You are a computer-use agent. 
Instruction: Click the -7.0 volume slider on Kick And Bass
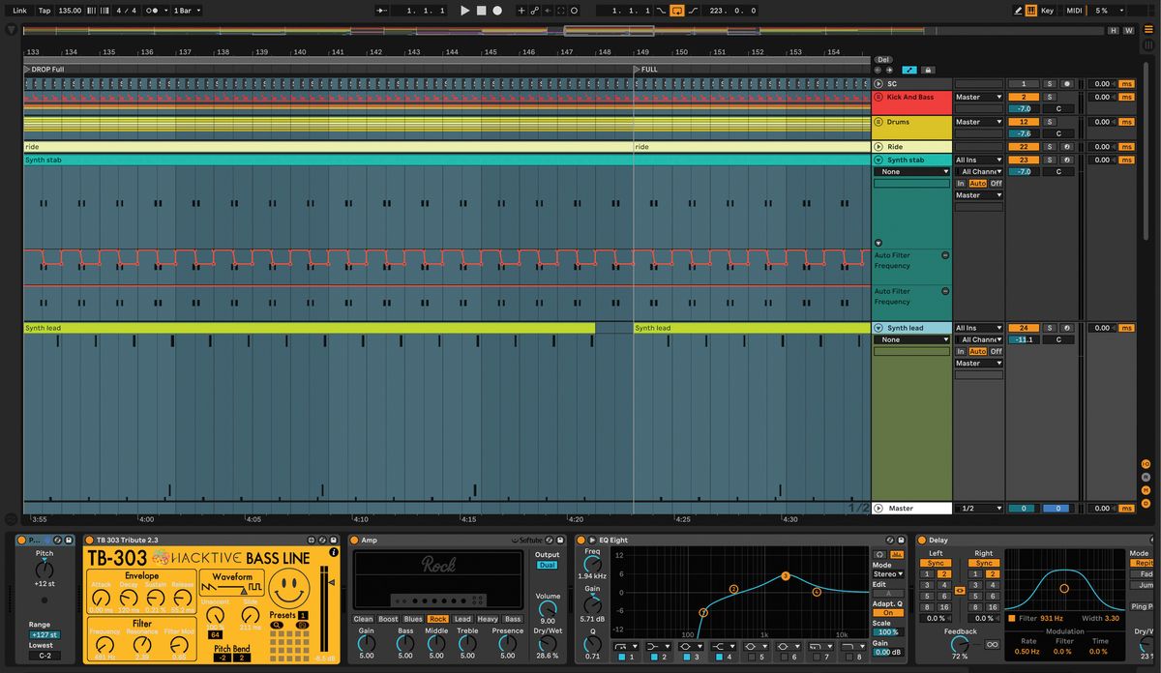[x=1023, y=108]
